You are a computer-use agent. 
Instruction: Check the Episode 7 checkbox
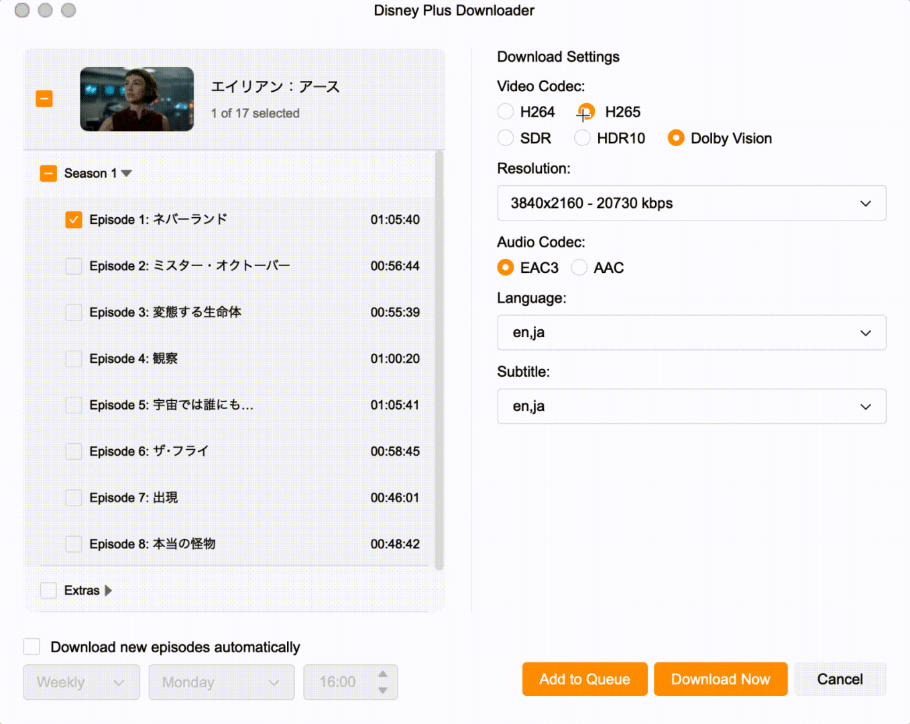click(x=74, y=497)
